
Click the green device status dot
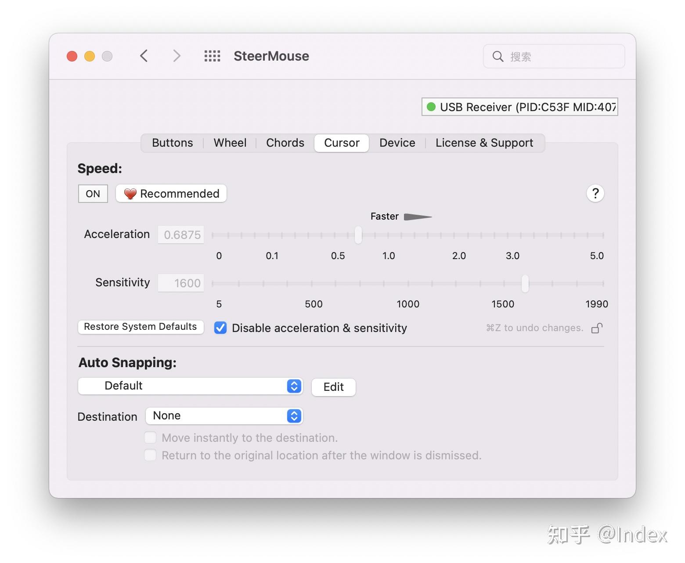pos(431,107)
